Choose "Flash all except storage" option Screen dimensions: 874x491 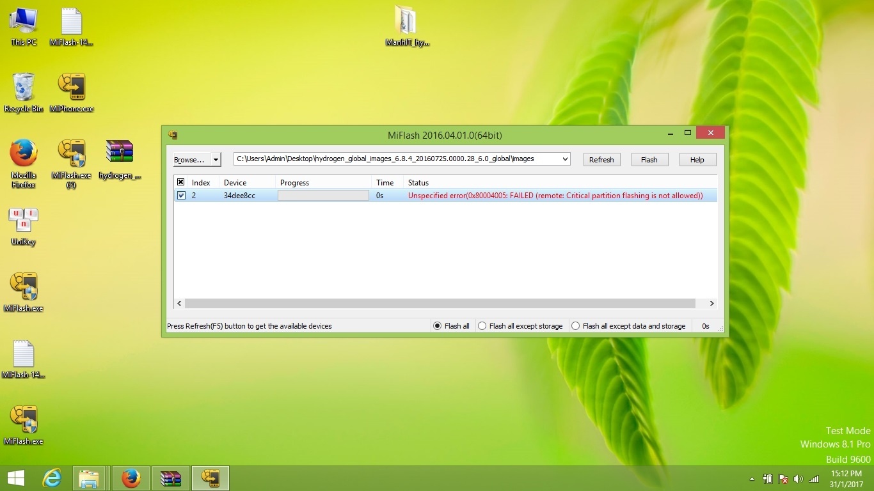521,326
